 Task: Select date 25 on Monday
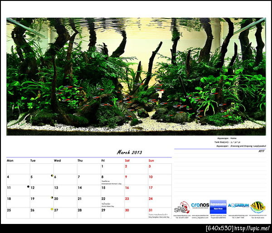coord(9,210)
